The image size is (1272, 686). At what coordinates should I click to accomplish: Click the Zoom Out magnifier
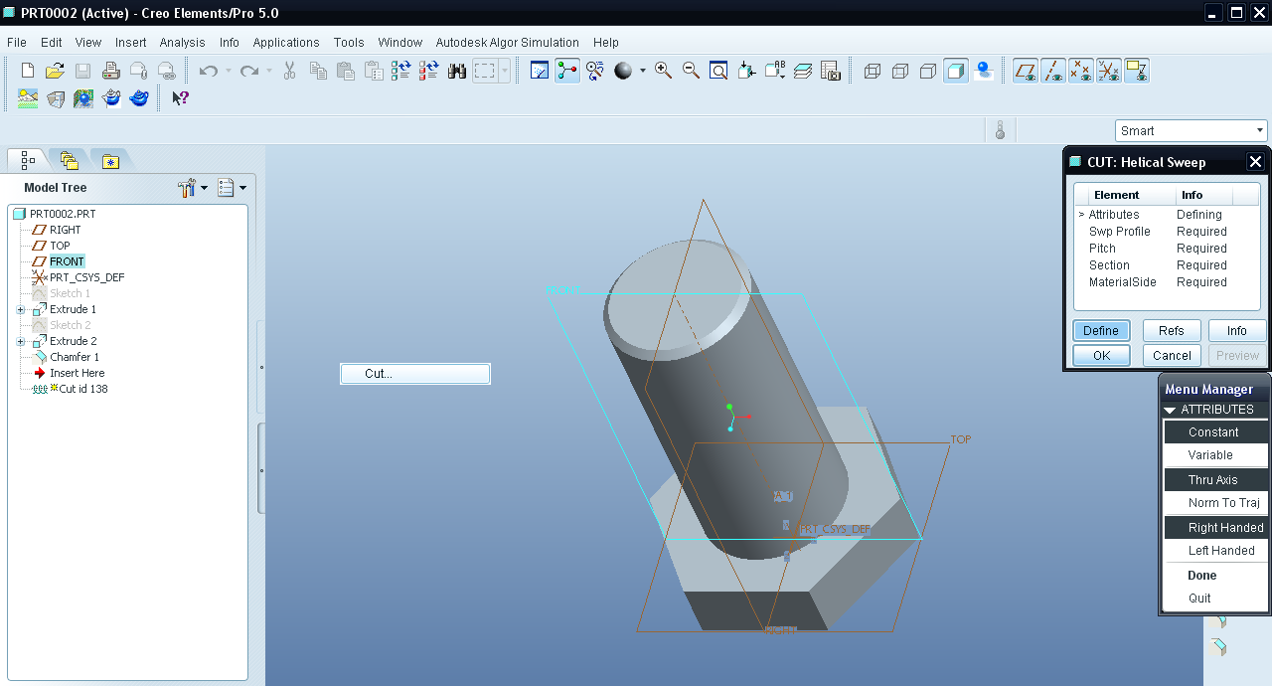tap(691, 71)
